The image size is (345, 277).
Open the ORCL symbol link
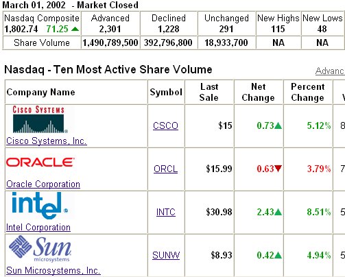pyautogui.click(x=165, y=169)
